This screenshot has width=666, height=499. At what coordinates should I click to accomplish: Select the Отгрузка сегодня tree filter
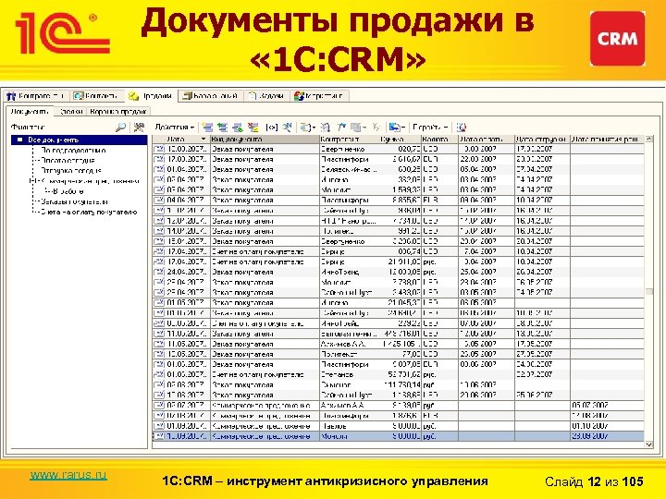[x=71, y=171]
